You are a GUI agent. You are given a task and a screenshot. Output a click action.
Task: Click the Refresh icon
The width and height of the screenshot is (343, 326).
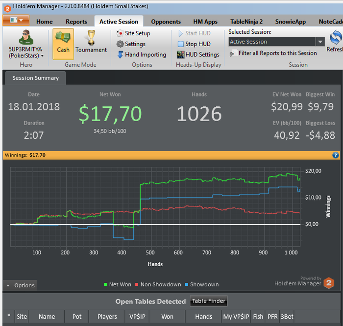point(336,39)
